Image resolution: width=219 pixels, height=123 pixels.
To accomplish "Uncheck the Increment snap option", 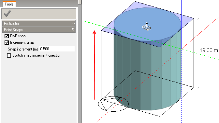I will [x=7, y=42].
